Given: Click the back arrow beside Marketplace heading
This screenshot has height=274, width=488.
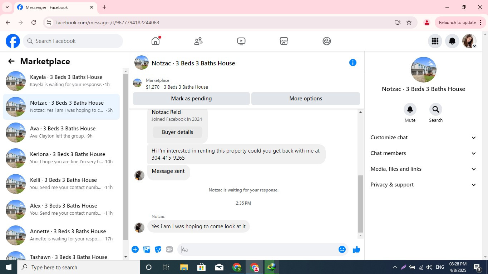Looking at the screenshot, I should click(11, 61).
